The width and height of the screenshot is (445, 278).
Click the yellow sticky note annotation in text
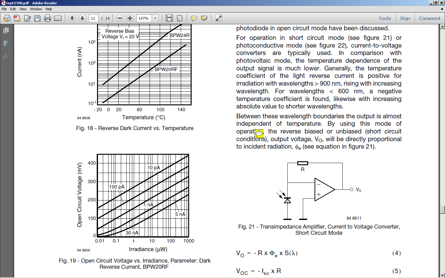(x=259, y=133)
